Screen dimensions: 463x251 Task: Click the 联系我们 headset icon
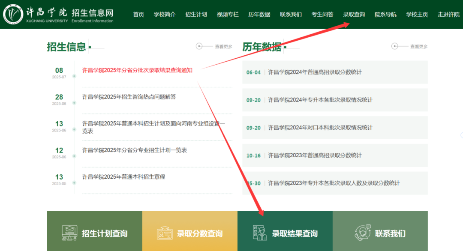pyautogui.click(x=363, y=233)
